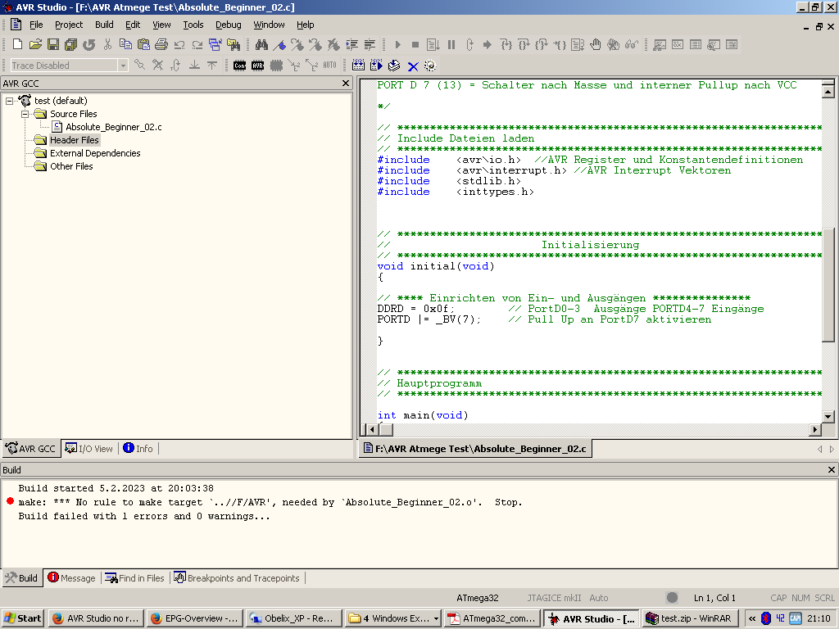Screen dimensions: 839x629
Task: Create a new file with toolbar icon
Action: [17, 44]
